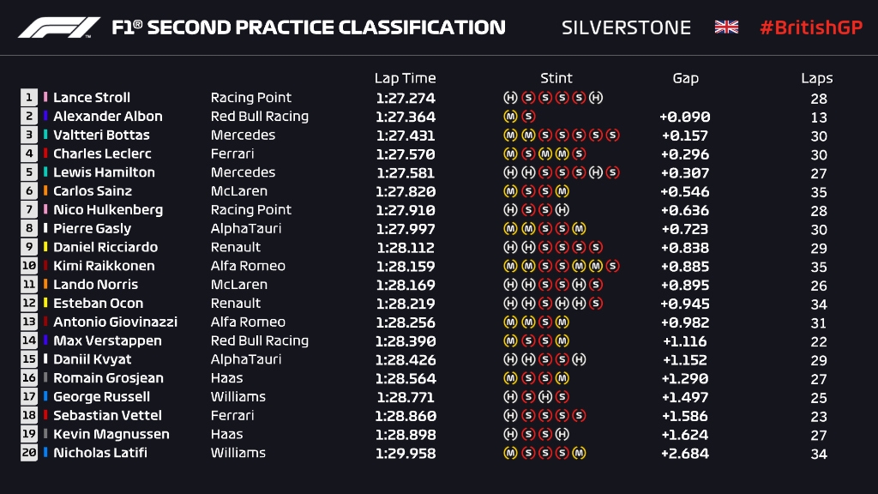Click the last tyre icon in Latifi's stint
The width and height of the screenshot is (878, 494).
point(579,453)
